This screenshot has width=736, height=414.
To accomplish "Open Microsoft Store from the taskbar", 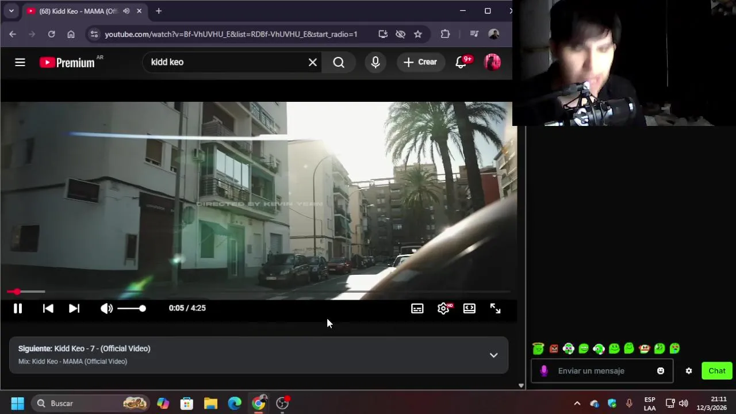I will pyautogui.click(x=187, y=404).
